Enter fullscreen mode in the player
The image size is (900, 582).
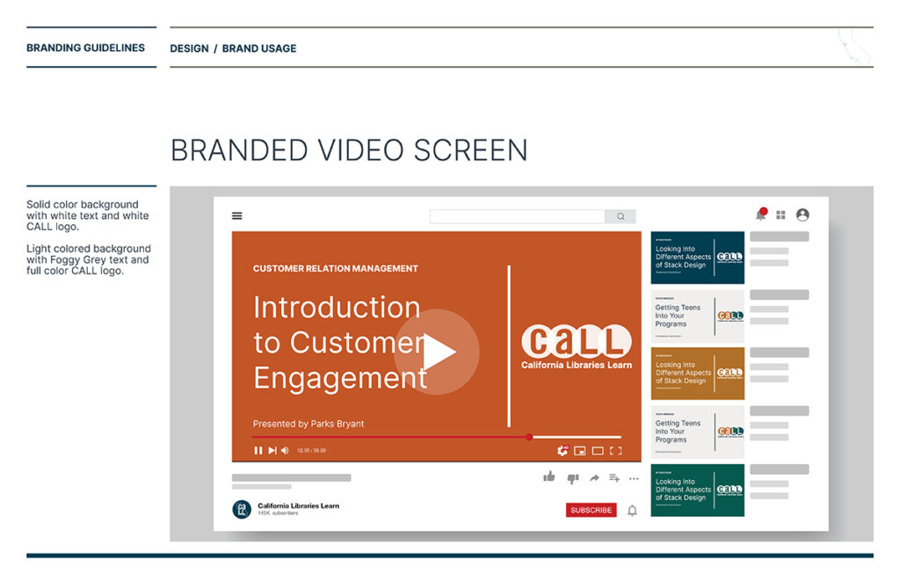[616, 451]
